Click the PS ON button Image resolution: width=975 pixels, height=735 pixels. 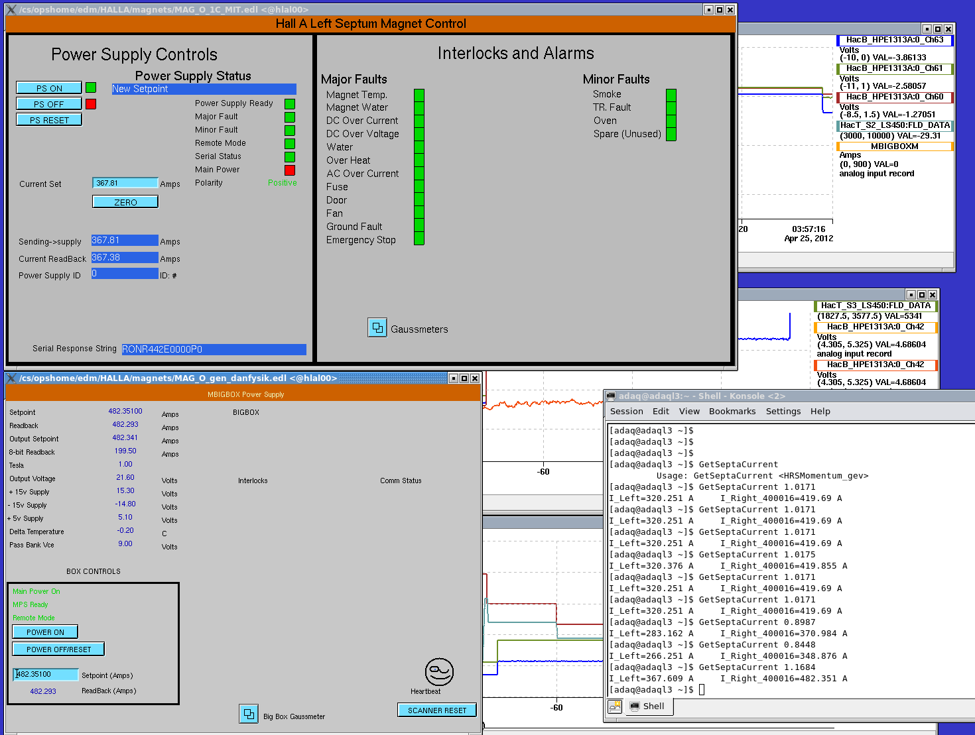pos(49,88)
